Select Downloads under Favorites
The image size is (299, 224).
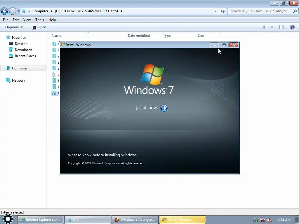tap(23, 50)
